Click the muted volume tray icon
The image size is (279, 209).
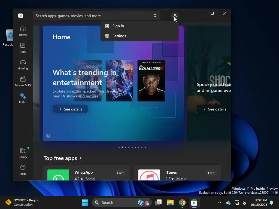click(244, 202)
